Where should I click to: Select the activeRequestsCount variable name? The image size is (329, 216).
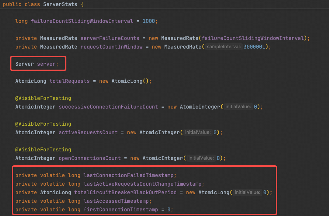coord(88,132)
